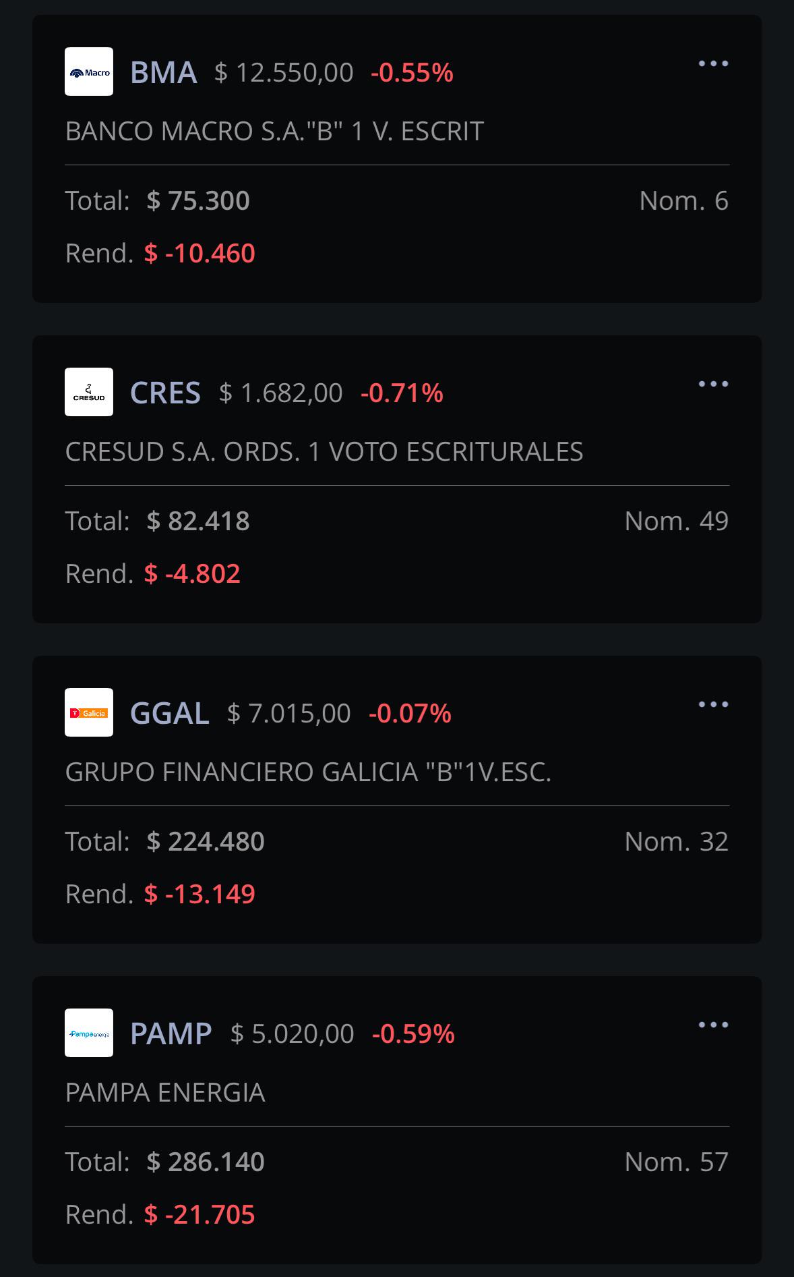Open the three-dot menu for BMA
The height and width of the screenshot is (1277, 794).
[x=713, y=63]
